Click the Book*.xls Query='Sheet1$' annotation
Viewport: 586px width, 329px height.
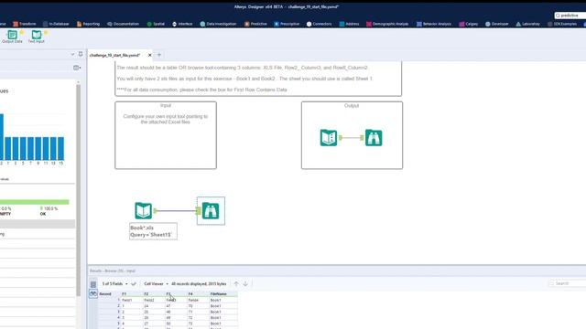[153, 231]
